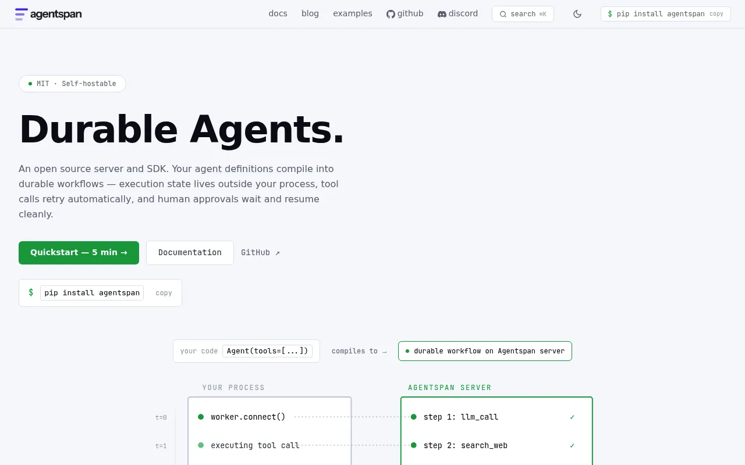The height and width of the screenshot is (465, 745).
Task: Open the blog menu item
Action: (310, 13)
